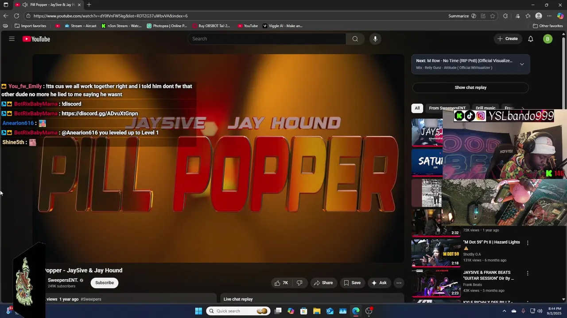567x318 pixels.
Task: Open the Stream – Aircast bookmark
Action: (81, 26)
